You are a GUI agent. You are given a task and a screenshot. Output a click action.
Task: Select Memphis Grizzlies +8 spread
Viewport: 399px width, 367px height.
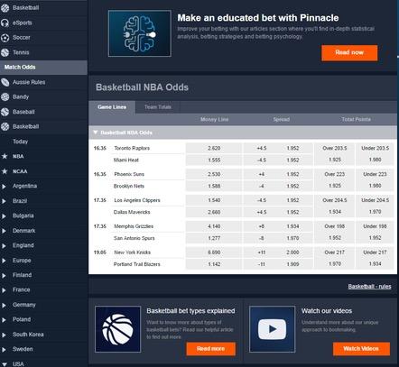(x=278, y=226)
